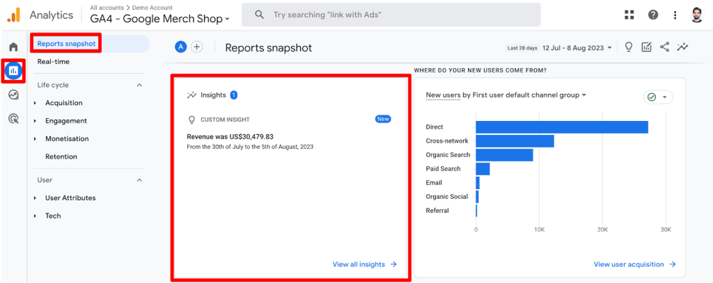The image size is (713, 283).
Task: Click the 'Organic Social' channel label
Action: 446,197
